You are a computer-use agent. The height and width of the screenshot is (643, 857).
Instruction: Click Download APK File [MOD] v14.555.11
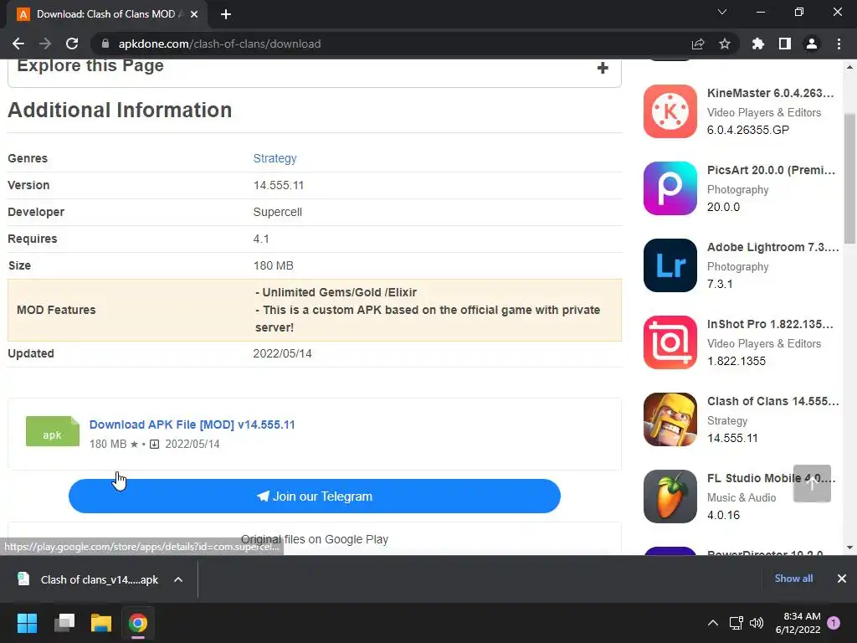coord(192,424)
